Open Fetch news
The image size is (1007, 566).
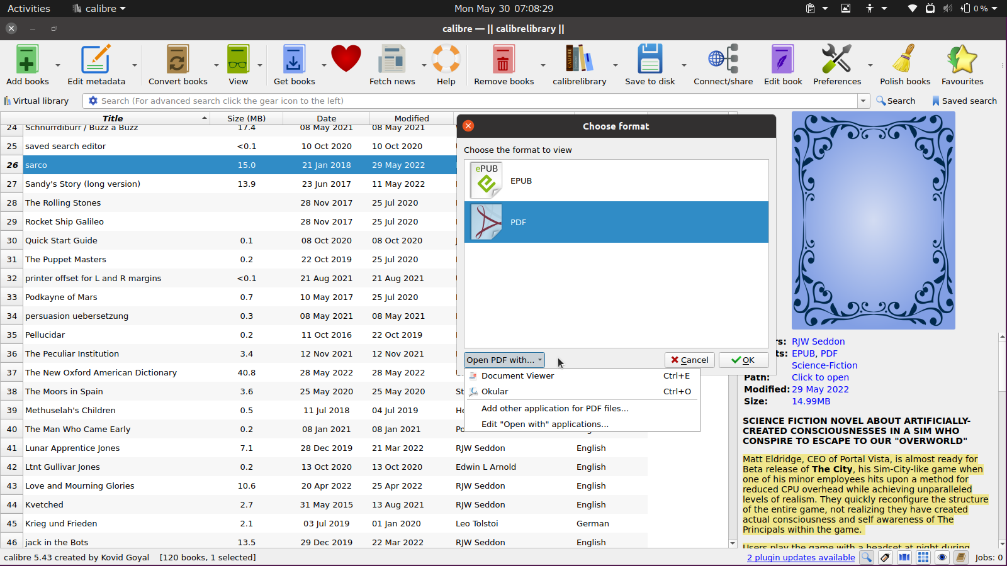(x=392, y=59)
